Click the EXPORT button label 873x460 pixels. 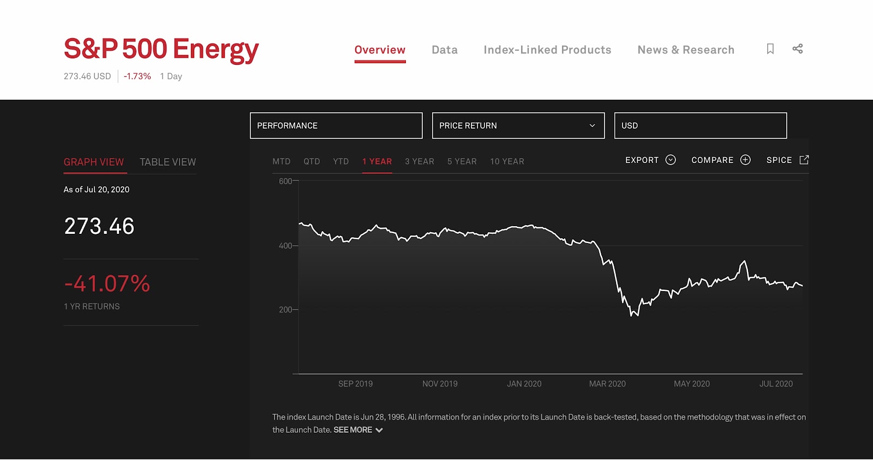click(x=642, y=160)
